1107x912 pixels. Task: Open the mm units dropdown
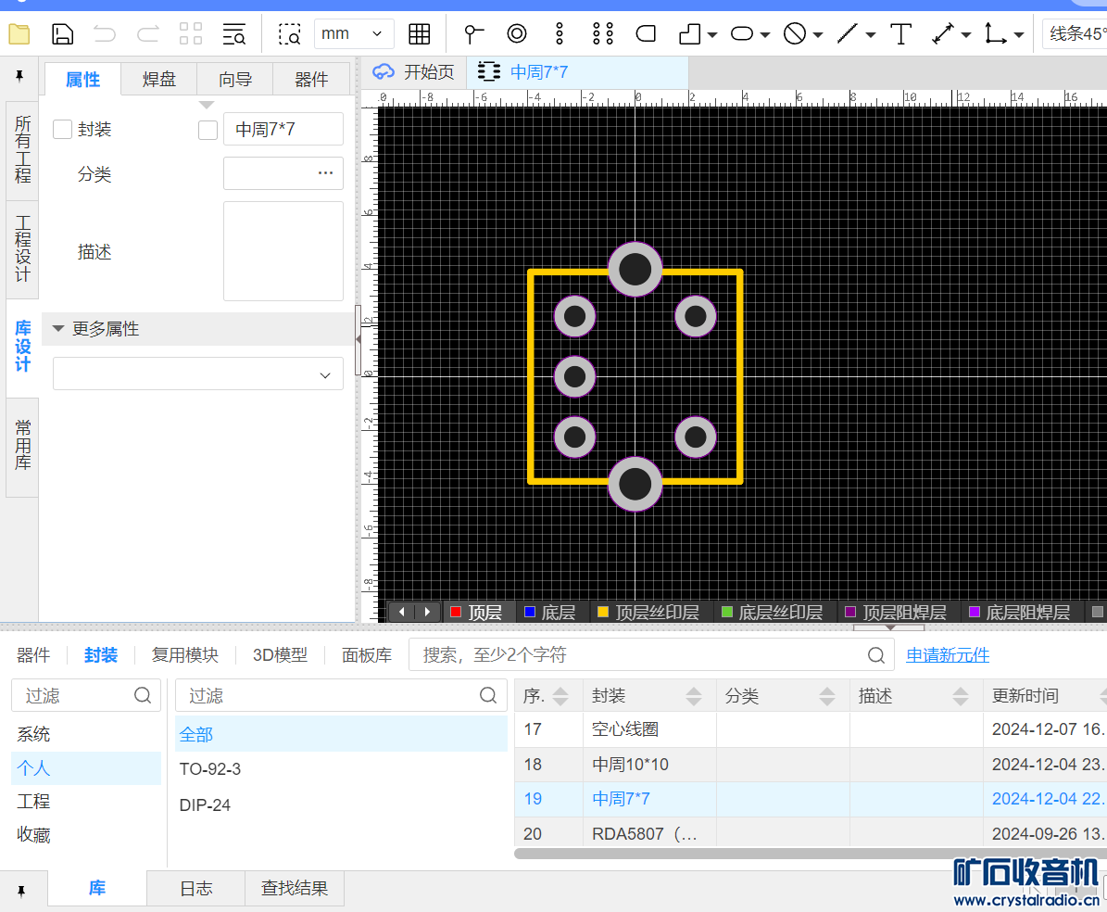(x=353, y=34)
